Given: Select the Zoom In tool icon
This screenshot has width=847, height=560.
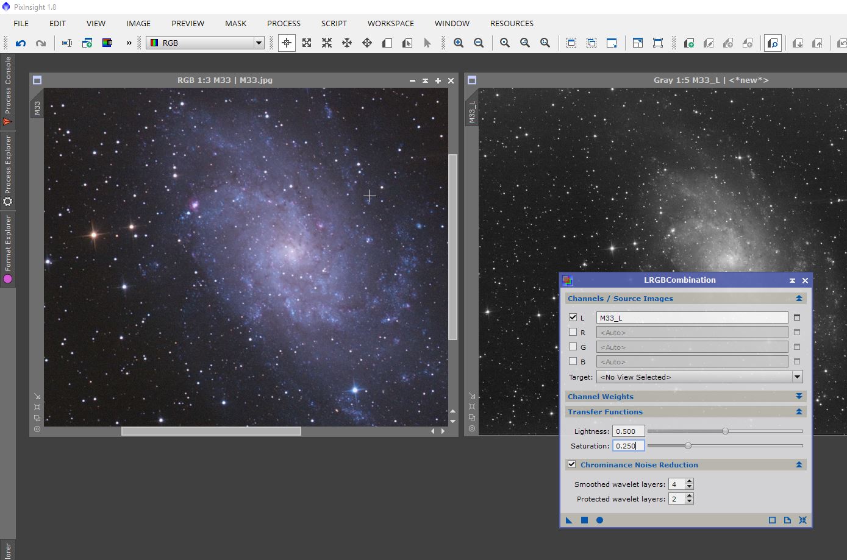Looking at the screenshot, I should [x=459, y=43].
